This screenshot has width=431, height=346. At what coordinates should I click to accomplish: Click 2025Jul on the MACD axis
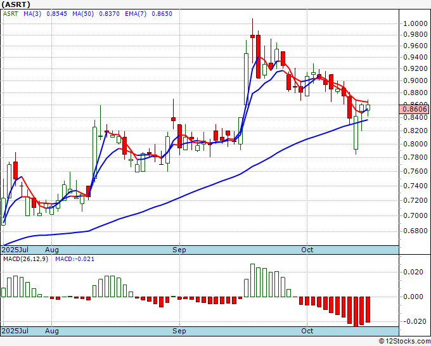[x=15, y=331]
